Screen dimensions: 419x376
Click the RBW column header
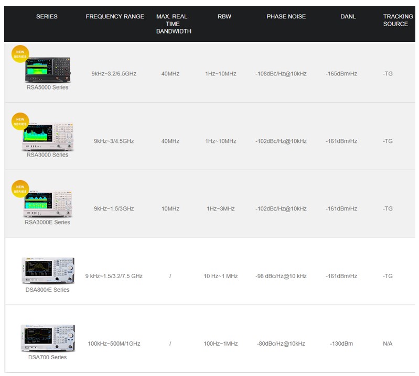tap(224, 17)
